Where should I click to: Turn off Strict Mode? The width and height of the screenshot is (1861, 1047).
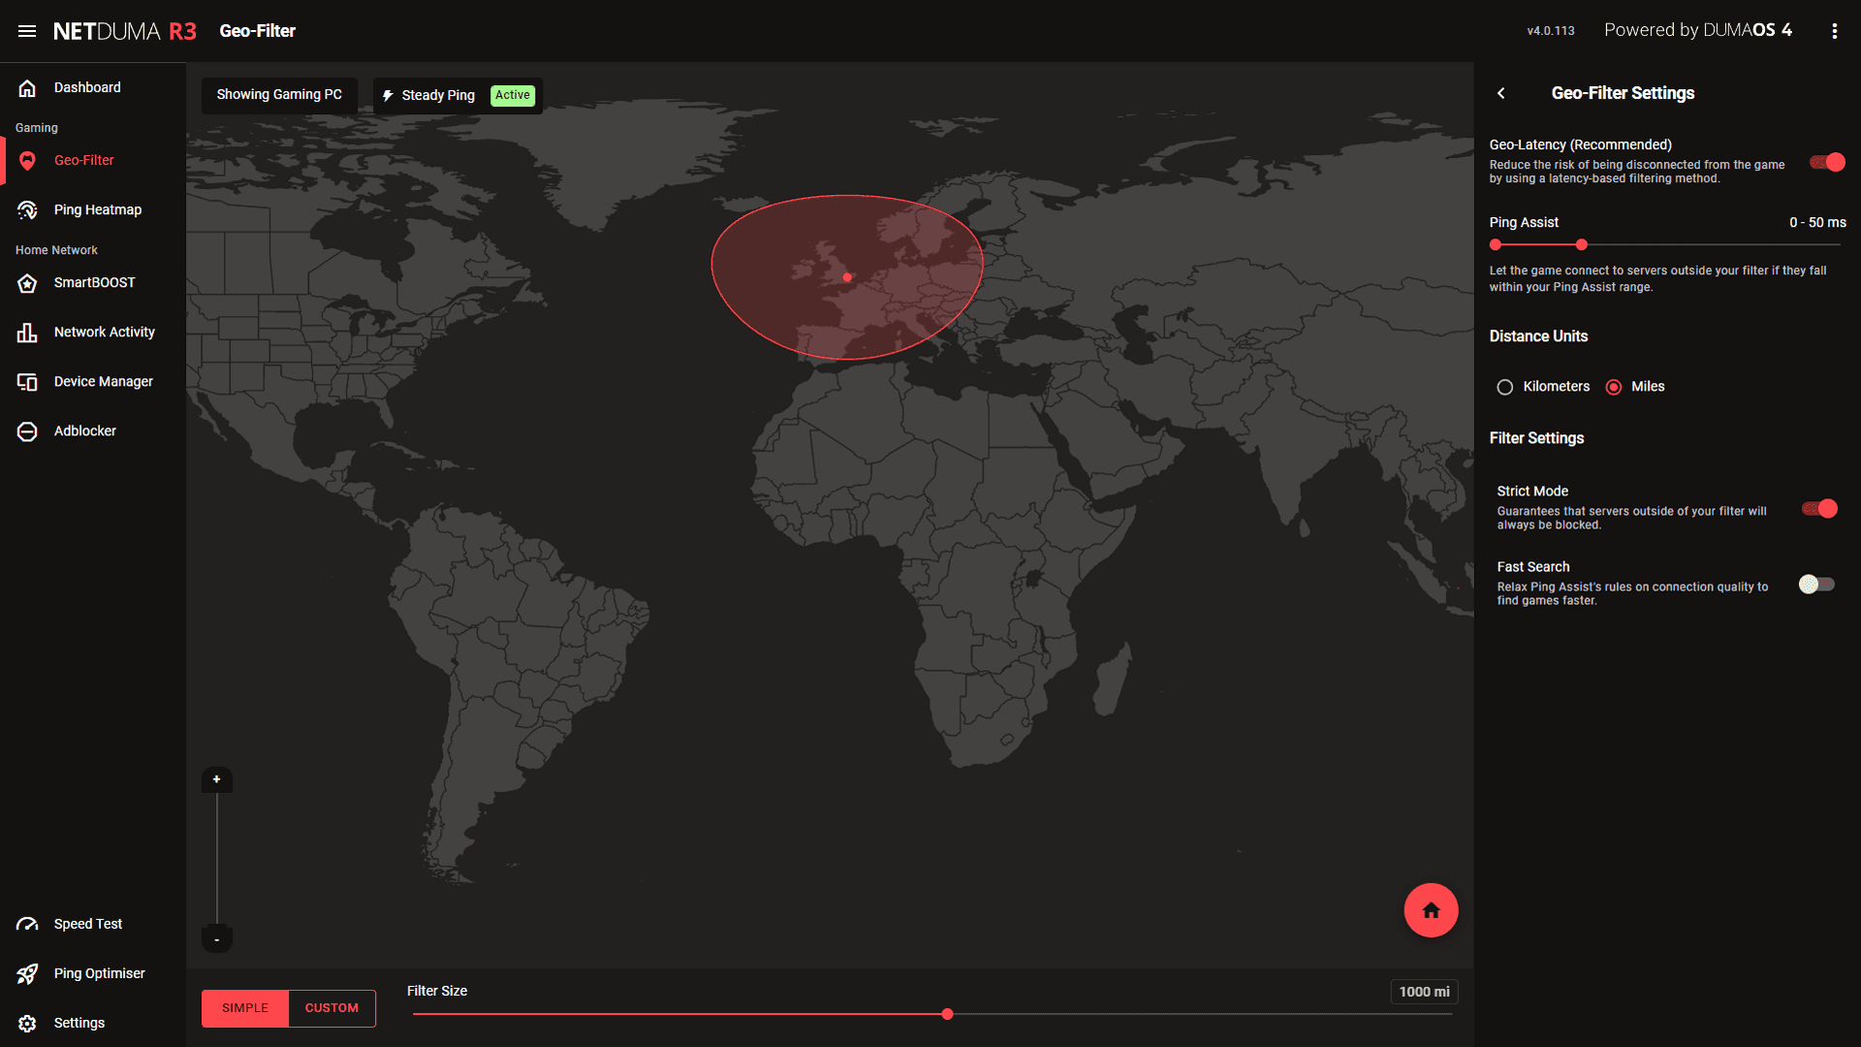[x=1821, y=508]
